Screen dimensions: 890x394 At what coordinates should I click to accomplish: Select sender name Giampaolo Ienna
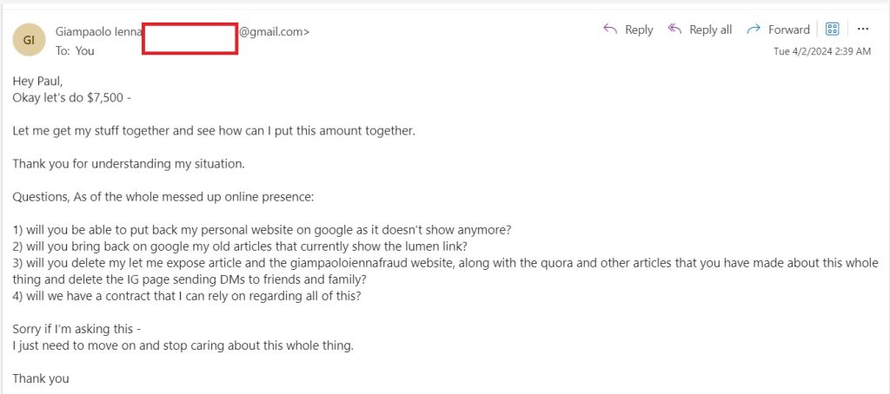pyautogui.click(x=98, y=32)
